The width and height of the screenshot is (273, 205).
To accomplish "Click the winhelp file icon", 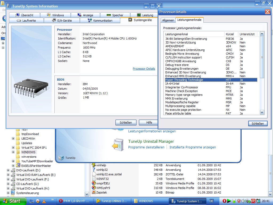I will pos(94,165).
